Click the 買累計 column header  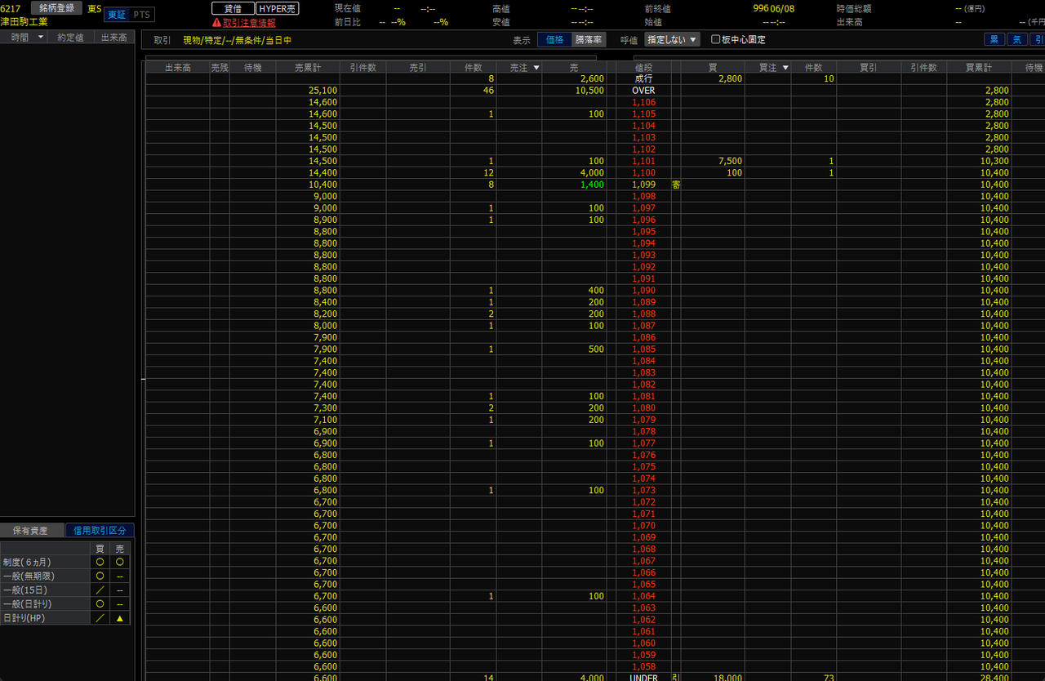(x=979, y=68)
